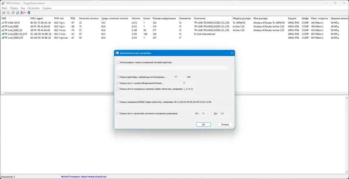Sort by the Защита column header
Image resolution: width=349 pixels, height=179 pixels.
pyautogui.click(x=294, y=18)
